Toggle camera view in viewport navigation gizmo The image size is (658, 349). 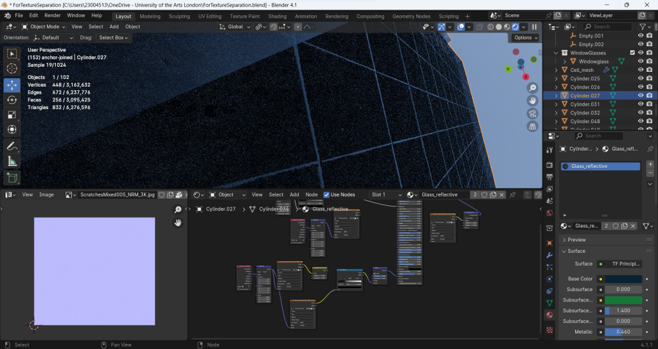coord(533,114)
